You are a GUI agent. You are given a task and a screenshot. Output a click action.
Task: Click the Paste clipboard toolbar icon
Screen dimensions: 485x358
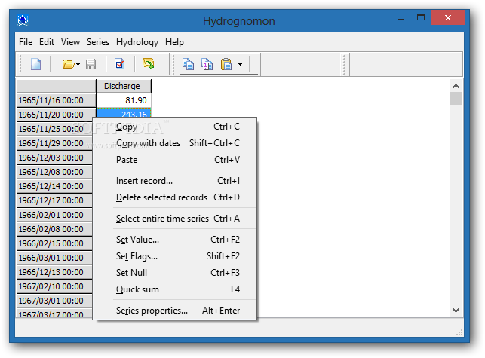click(226, 64)
